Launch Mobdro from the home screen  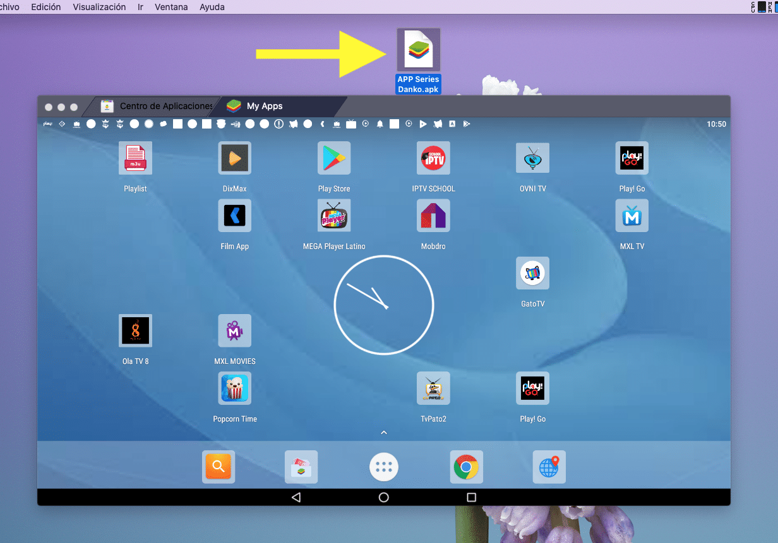coord(433,215)
